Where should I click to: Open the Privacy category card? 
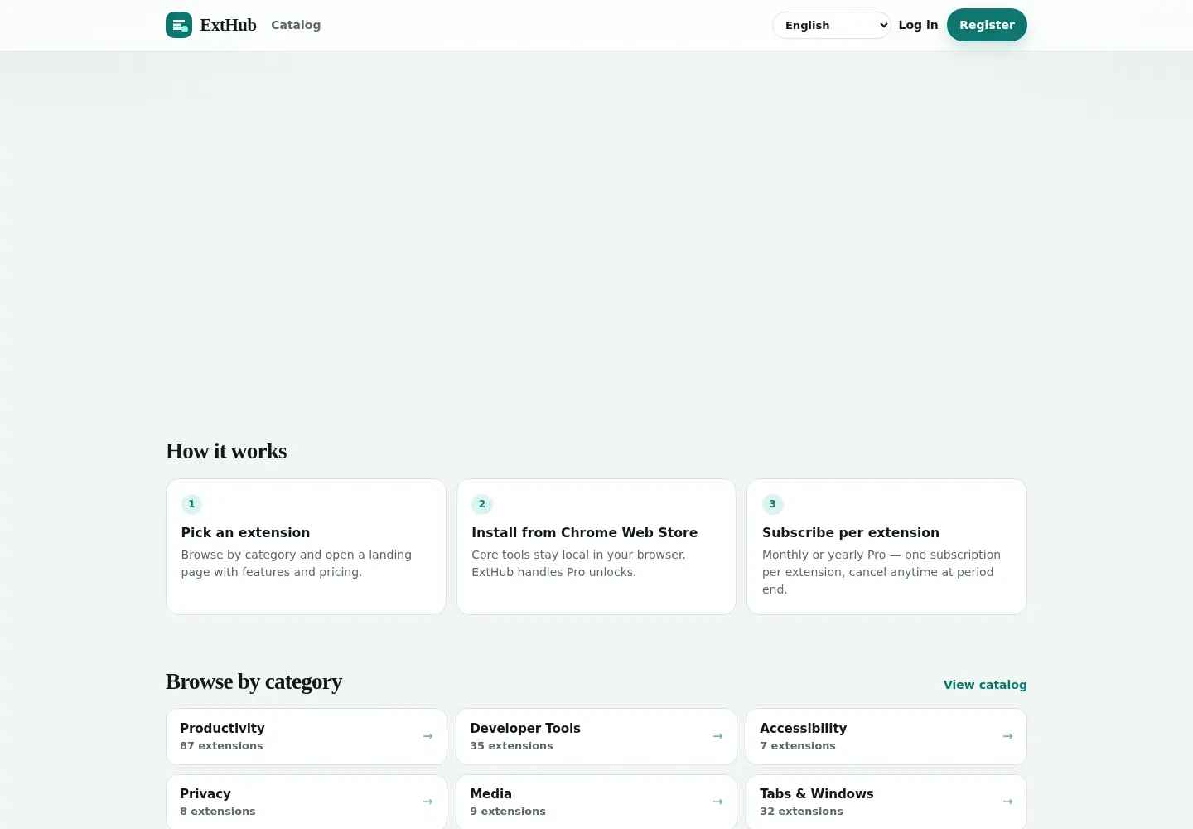click(x=307, y=802)
